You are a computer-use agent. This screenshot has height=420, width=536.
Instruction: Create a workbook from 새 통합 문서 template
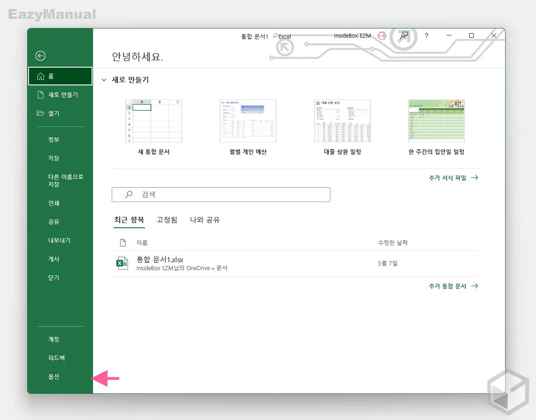pyautogui.click(x=153, y=120)
